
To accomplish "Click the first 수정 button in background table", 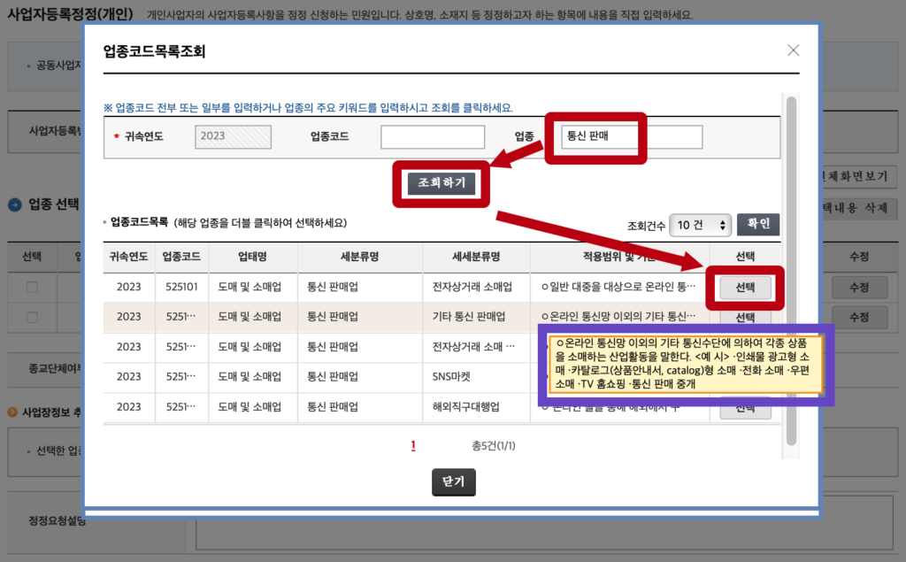I will 858,288.
